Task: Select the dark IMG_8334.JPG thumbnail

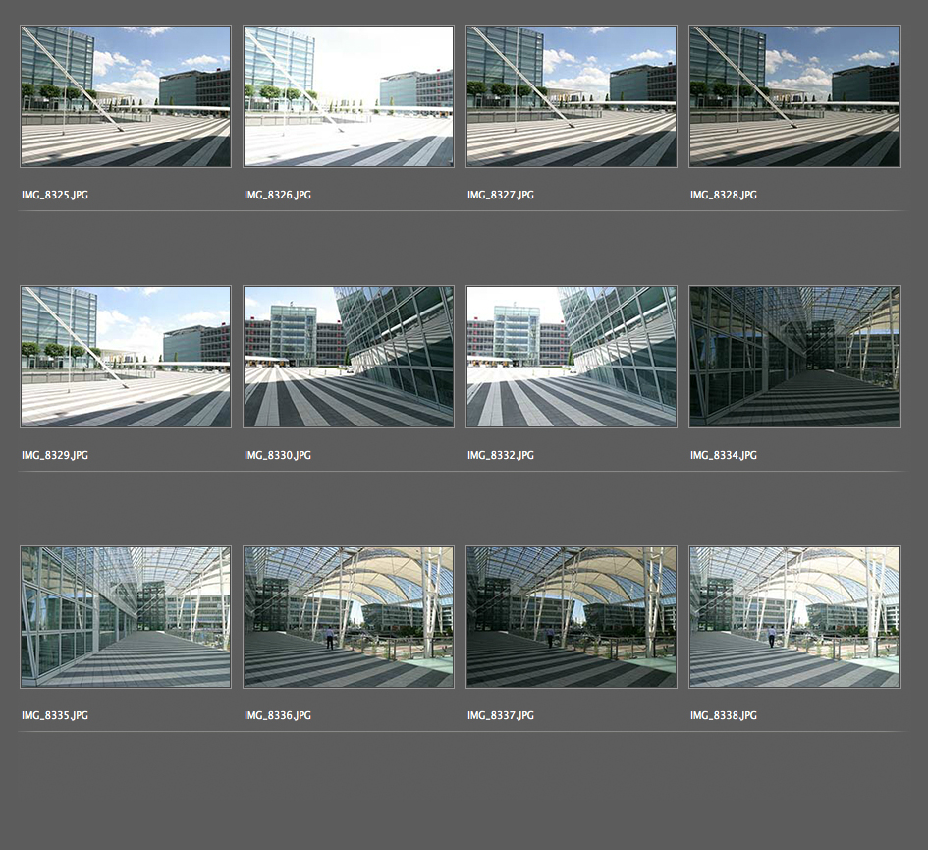Action: 794,357
